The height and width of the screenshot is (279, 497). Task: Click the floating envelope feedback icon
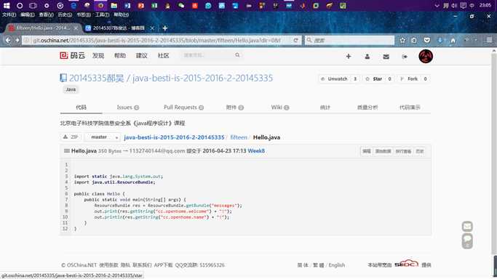click(467, 227)
